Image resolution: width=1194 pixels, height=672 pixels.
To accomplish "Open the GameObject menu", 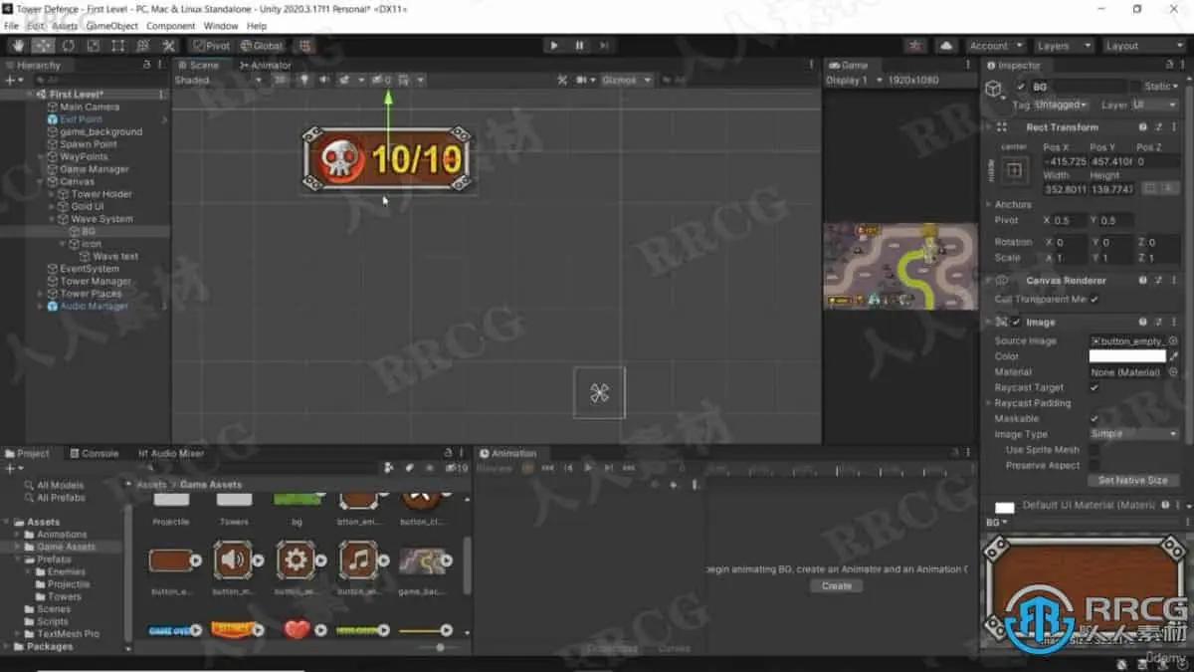I will tap(110, 26).
